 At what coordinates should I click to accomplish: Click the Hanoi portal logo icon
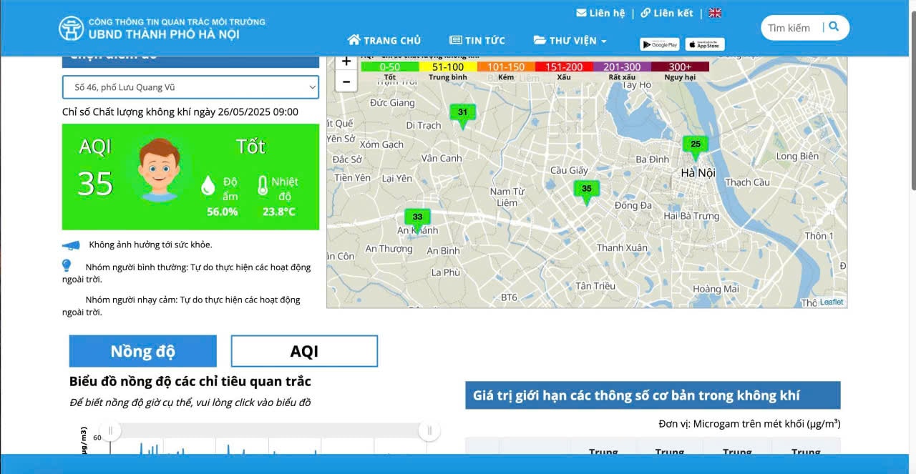pyautogui.click(x=71, y=28)
